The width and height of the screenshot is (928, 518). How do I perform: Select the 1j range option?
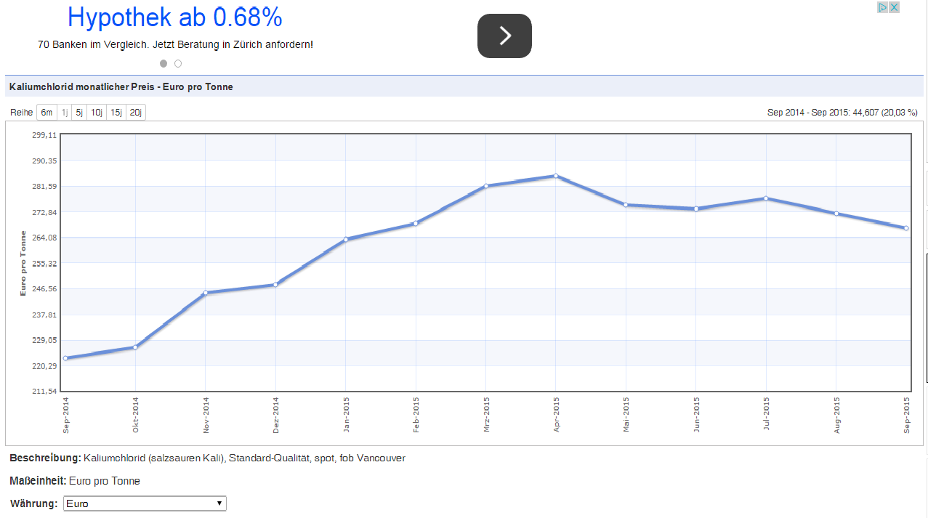coord(65,113)
